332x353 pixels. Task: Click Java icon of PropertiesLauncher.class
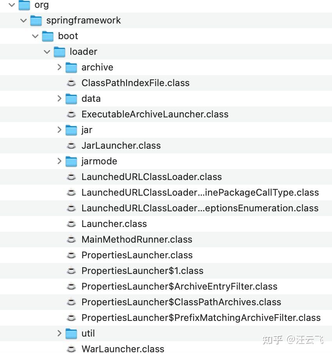(71, 255)
